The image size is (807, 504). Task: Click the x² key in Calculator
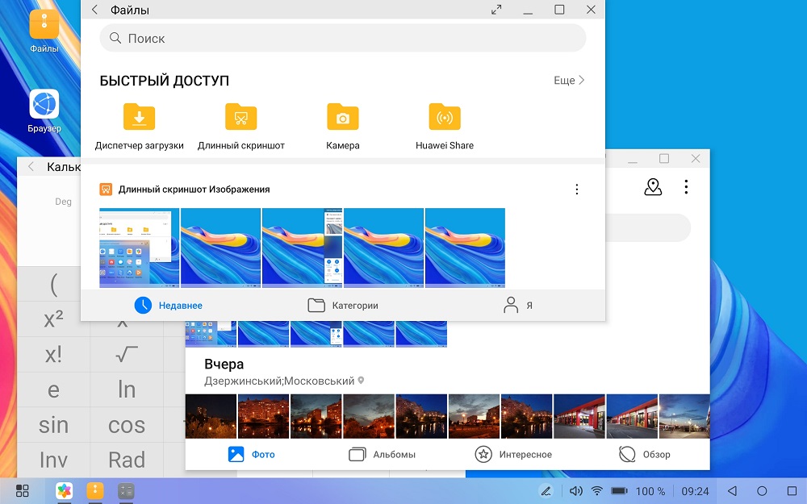pos(53,319)
